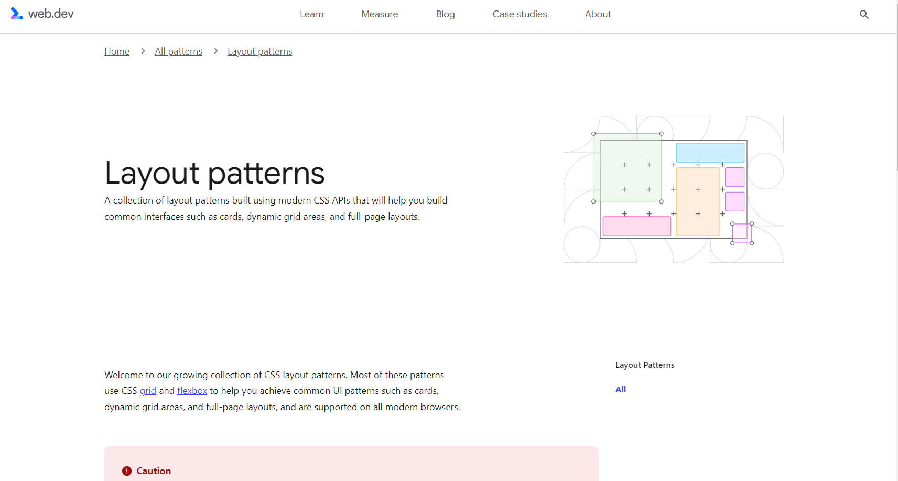Click the Layout patterns breadcrumb link
The image size is (898, 481).
[259, 51]
